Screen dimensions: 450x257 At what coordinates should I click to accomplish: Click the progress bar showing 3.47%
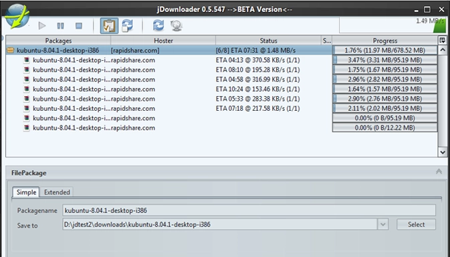click(x=385, y=60)
